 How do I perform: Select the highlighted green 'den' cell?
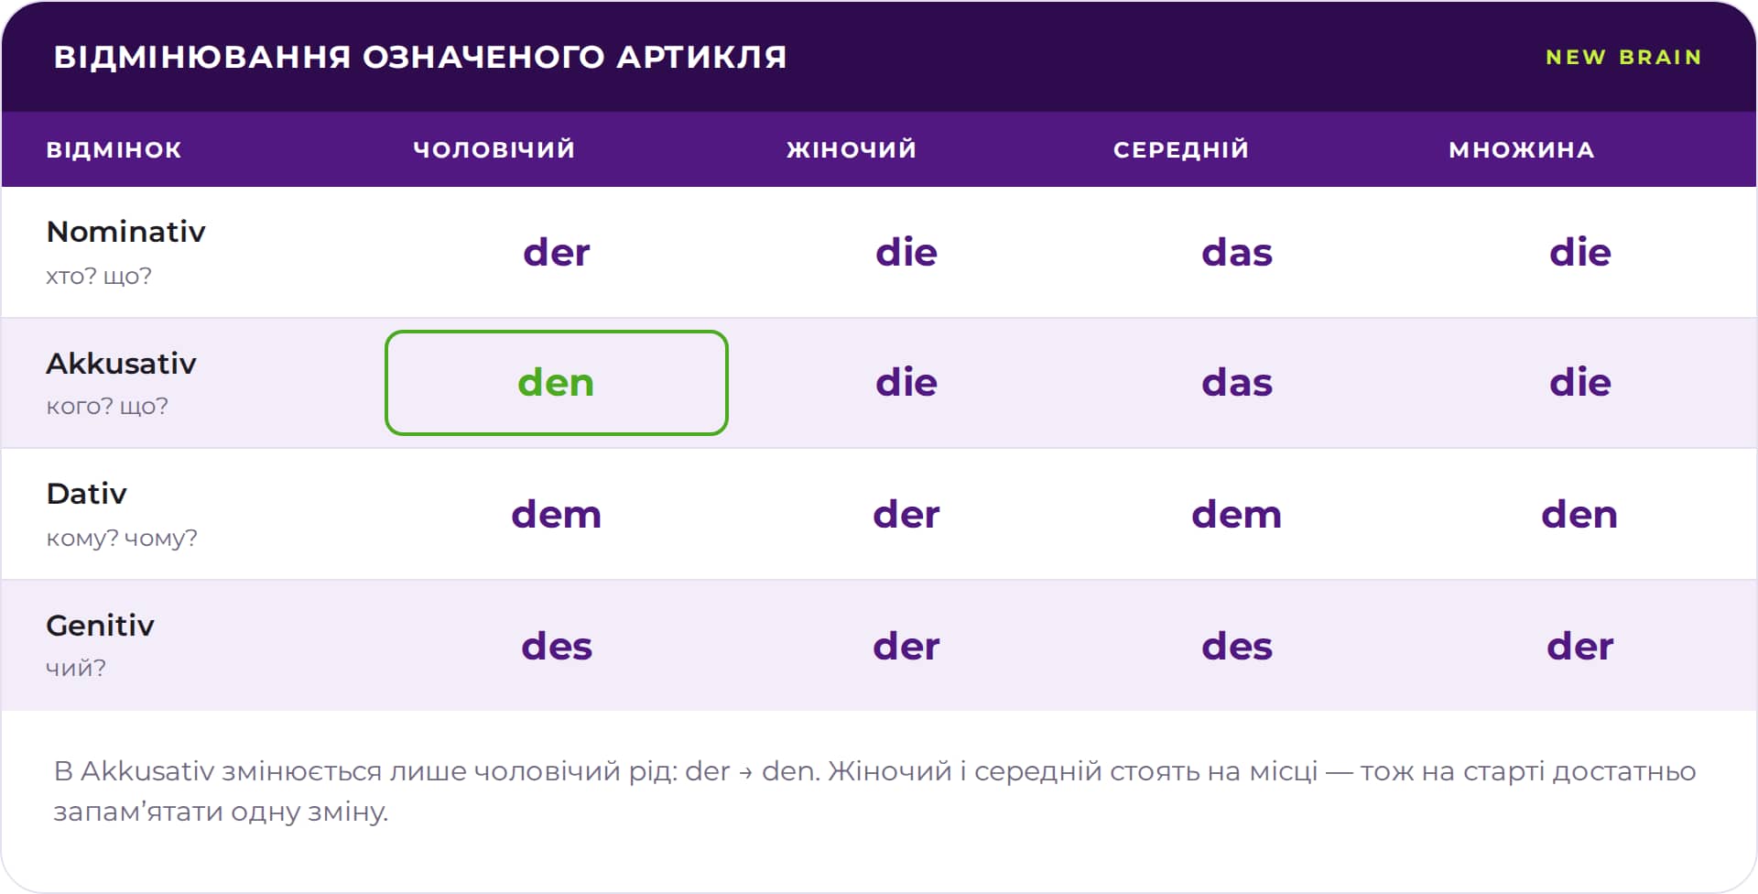click(x=557, y=383)
